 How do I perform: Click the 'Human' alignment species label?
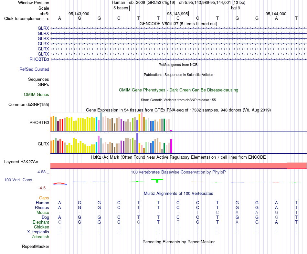(x=42, y=203)
